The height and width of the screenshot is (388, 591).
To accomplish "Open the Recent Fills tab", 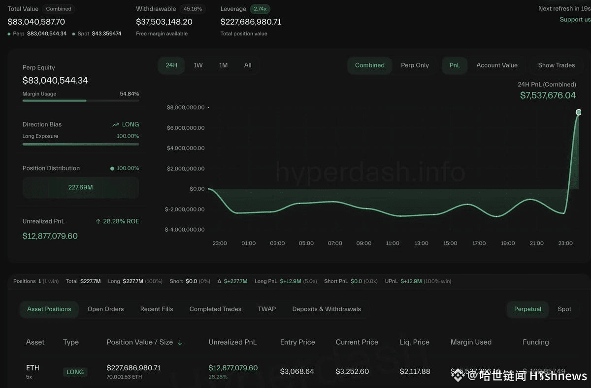I will [157, 309].
